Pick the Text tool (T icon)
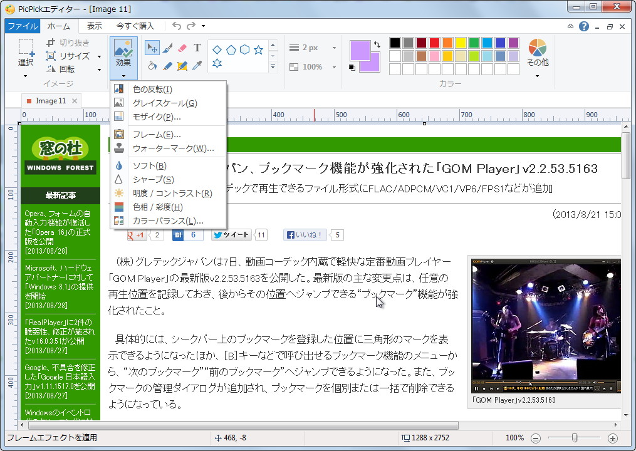 (197, 48)
